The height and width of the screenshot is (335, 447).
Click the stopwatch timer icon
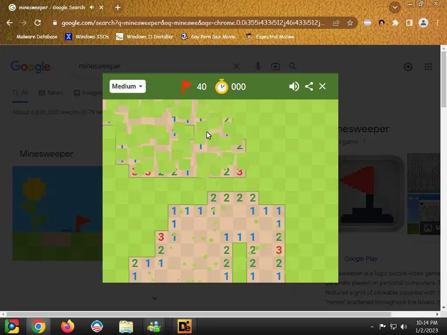[221, 86]
